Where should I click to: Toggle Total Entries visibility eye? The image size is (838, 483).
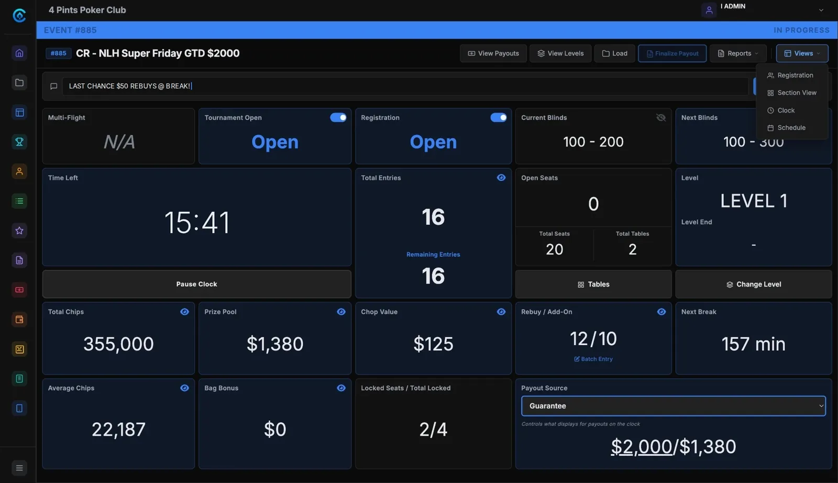[x=501, y=178]
